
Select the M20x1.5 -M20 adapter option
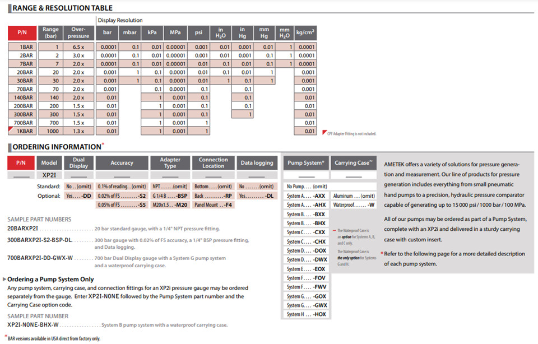click(x=170, y=204)
